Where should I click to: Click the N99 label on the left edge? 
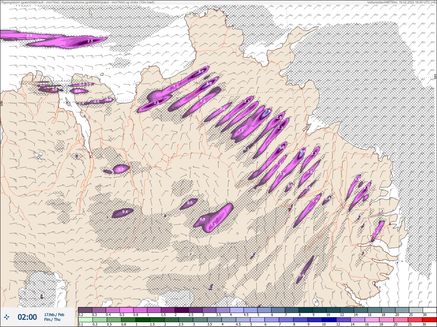pos(2,103)
